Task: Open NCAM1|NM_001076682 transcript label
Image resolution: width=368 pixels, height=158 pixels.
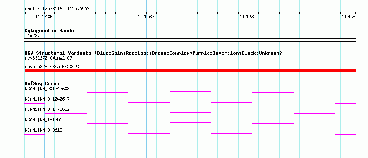Action: pos(47,110)
